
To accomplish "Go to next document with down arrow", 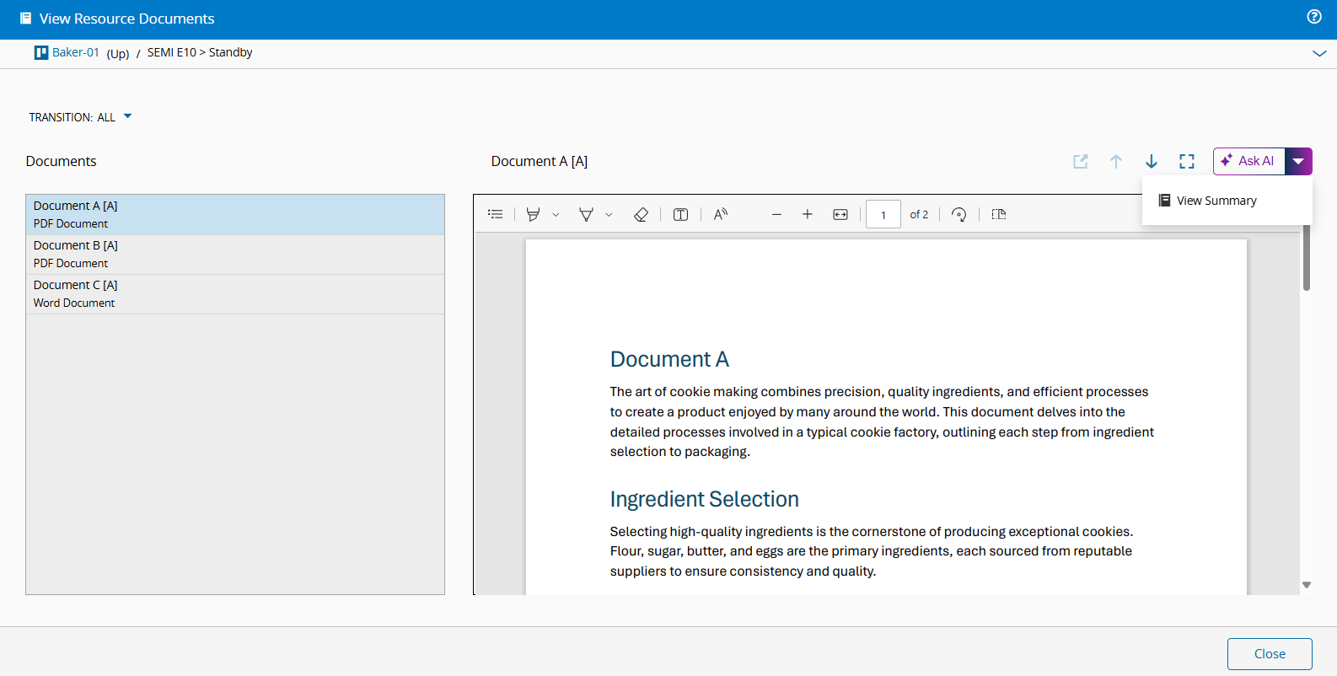I will pyautogui.click(x=1152, y=162).
